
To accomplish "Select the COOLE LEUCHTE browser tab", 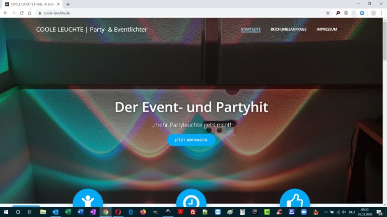I will click(x=32, y=4).
